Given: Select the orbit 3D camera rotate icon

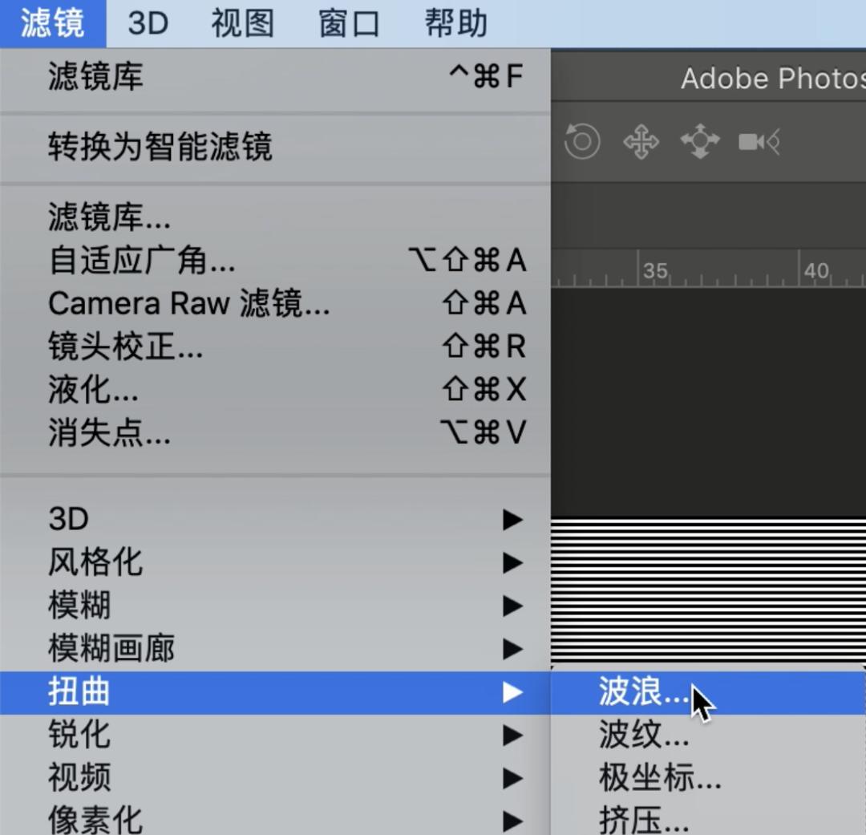Looking at the screenshot, I should pyautogui.click(x=581, y=140).
